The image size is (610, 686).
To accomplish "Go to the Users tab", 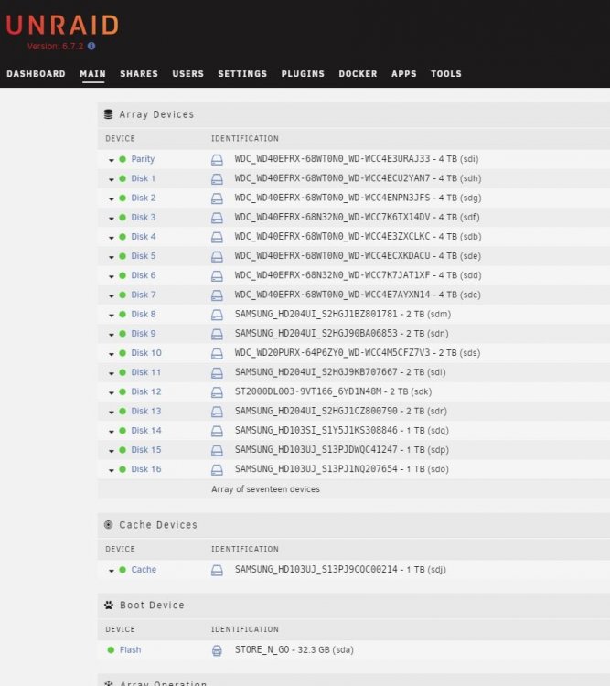I will tap(188, 73).
